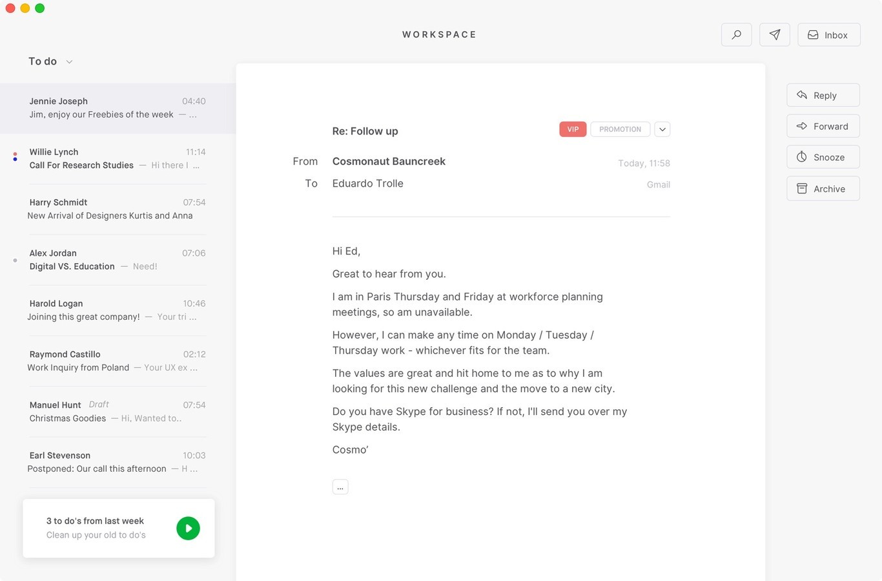Viewport: 882px width, 581px height.
Task: Click the Forward arrow icon
Action: pyautogui.click(x=801, y=125)
